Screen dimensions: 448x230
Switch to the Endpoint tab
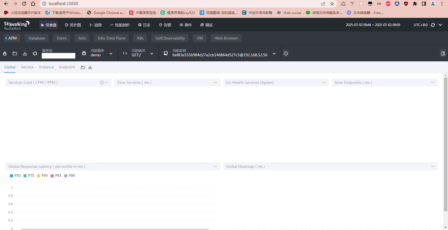point(67,67)
